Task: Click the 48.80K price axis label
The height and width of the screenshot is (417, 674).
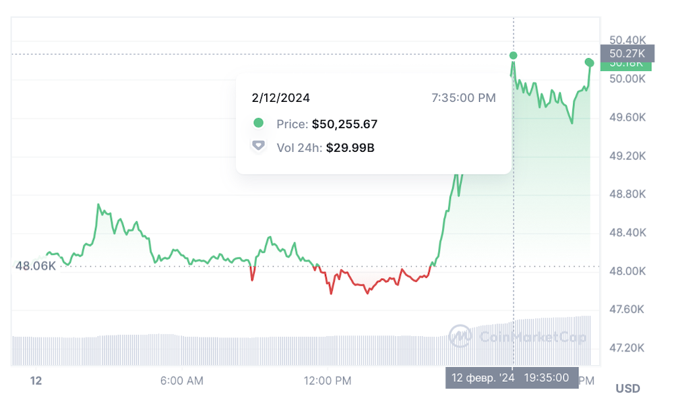Action: (x=627, y=194)
